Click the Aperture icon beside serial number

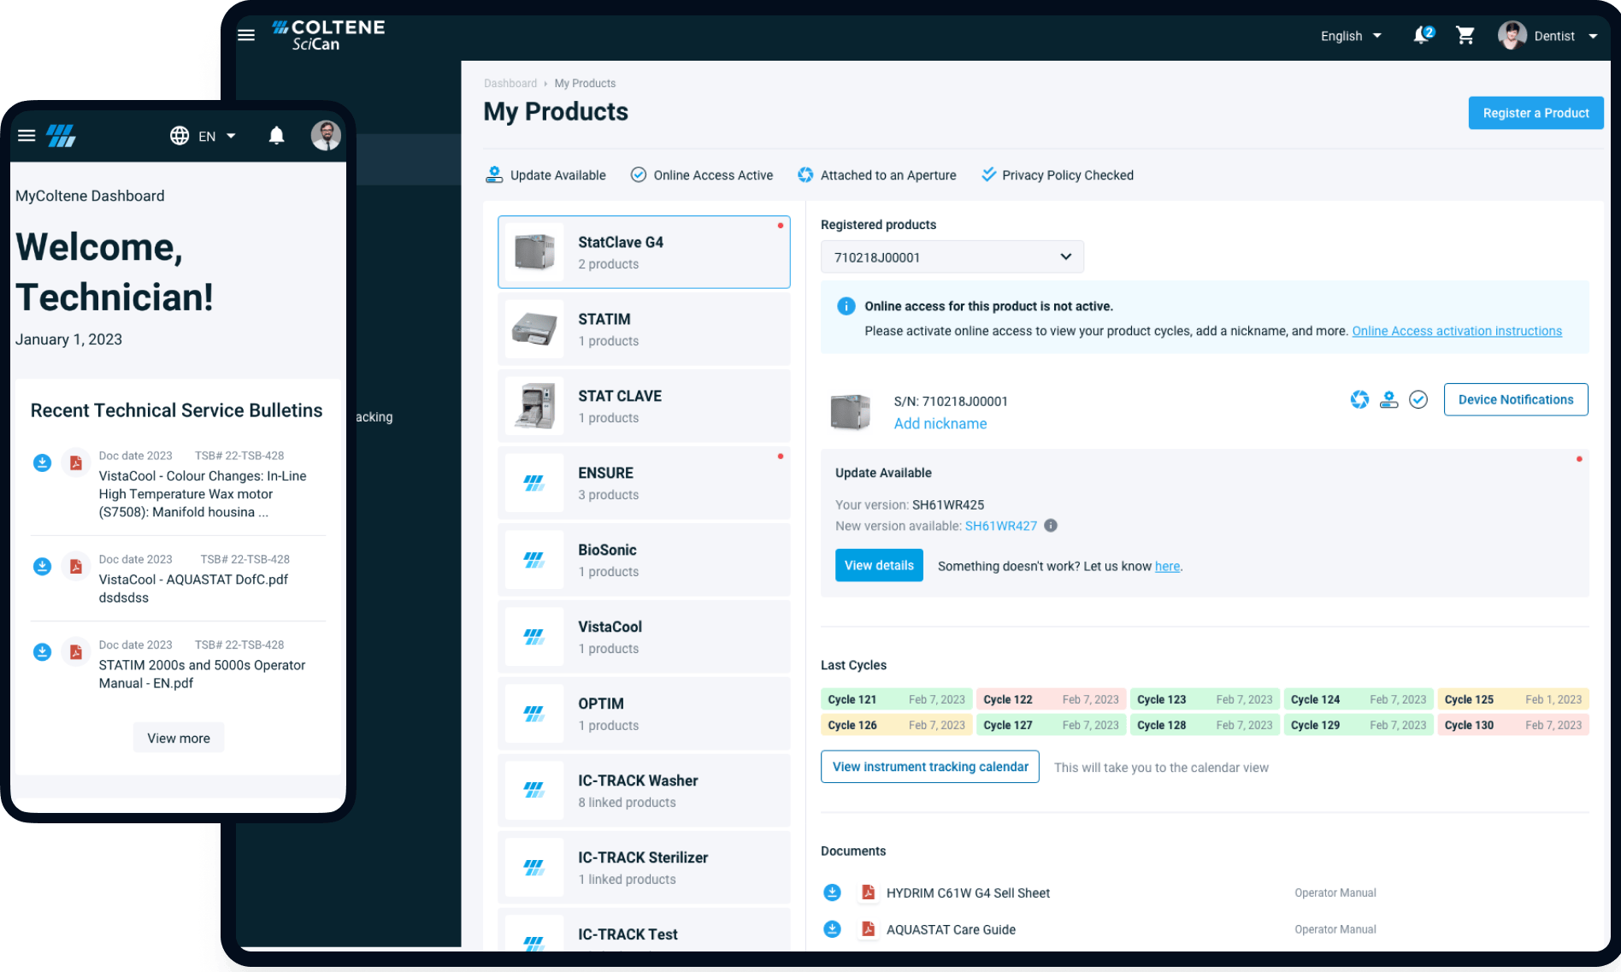click(x=1359, y=399)
